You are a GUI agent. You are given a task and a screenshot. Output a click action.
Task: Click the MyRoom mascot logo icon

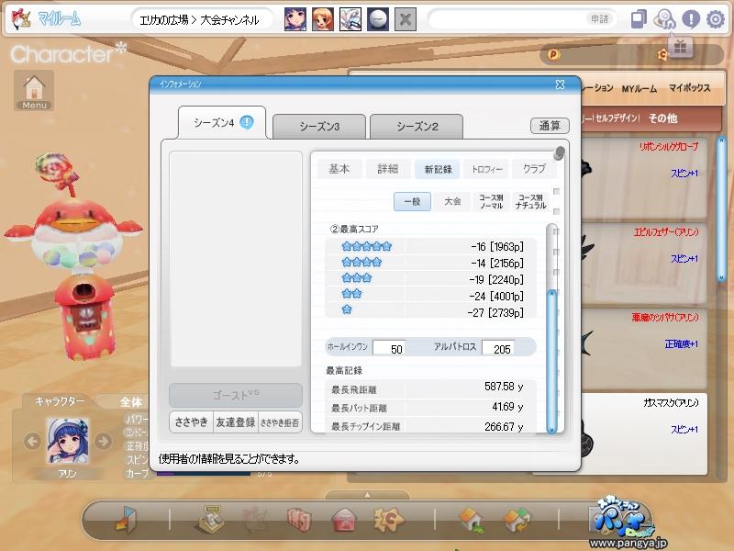(21, 19)
